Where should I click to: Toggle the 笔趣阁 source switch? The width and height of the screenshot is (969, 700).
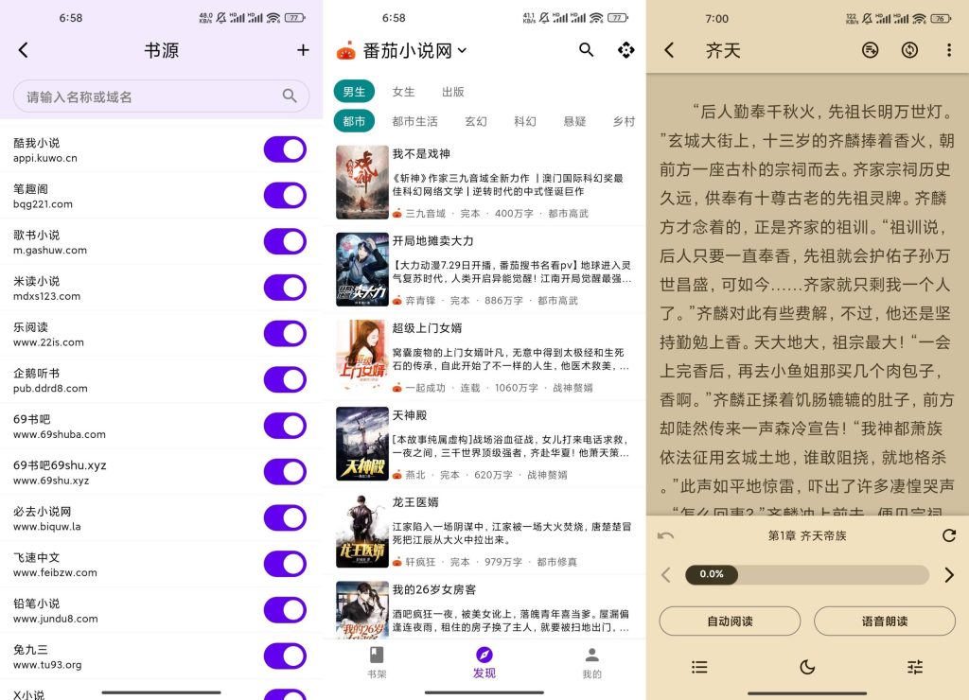coord(285,195)
